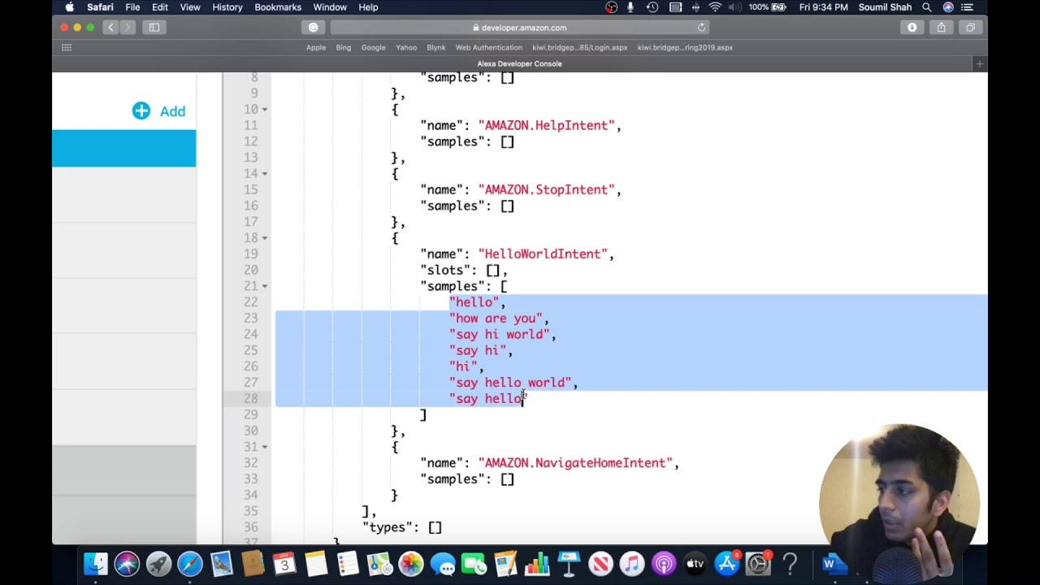Open the Edit menu
This screenshot has width=1040, height=585.
click(159, 7)
